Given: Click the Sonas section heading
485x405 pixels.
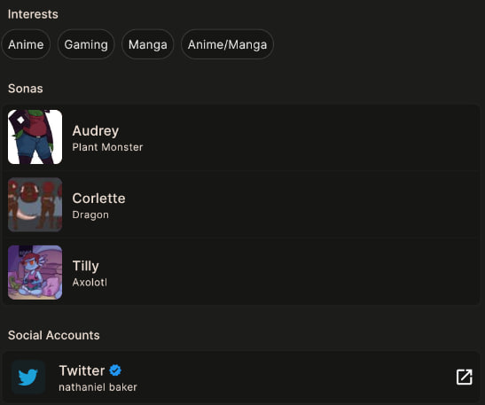Looking at the screenshot, I should pyautogui.click(x=26, y=89).
